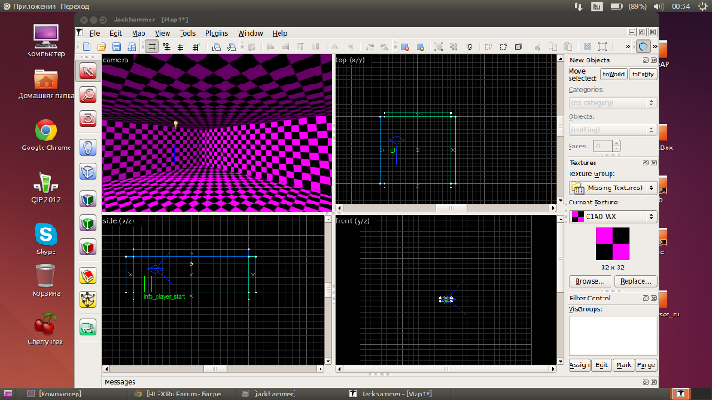Open the Categories combo box

[x=612, y=103]
